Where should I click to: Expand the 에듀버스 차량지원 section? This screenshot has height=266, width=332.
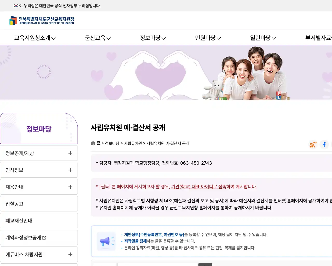(x=70, y=255)
